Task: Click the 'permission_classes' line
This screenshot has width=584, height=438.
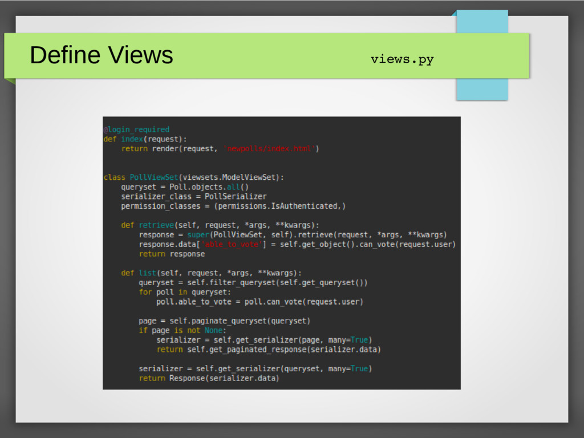Action: [x=233, y=206]
